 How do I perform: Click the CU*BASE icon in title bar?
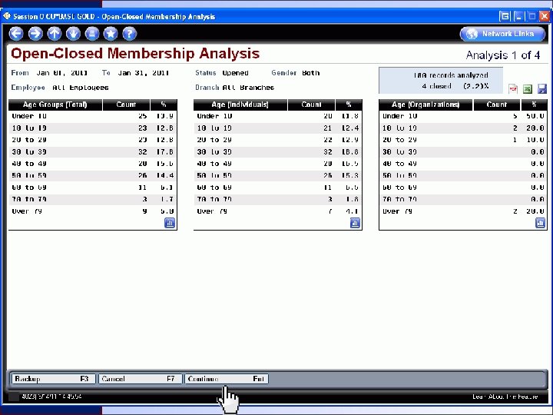(x=7, y=16)
